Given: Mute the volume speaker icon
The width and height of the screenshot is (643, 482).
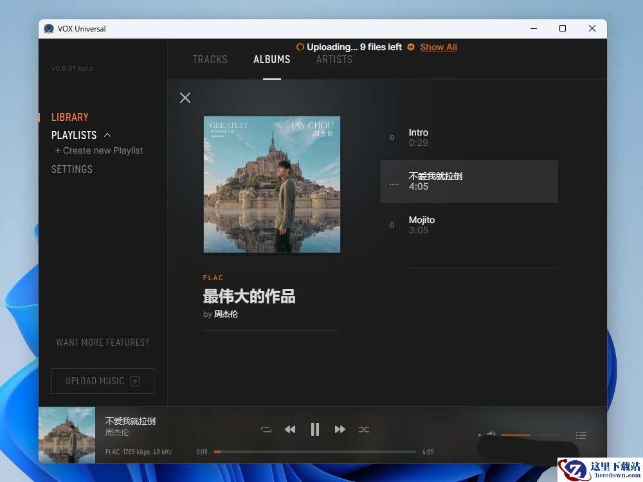Looking at the screenshot, I should tap(491, 435).
